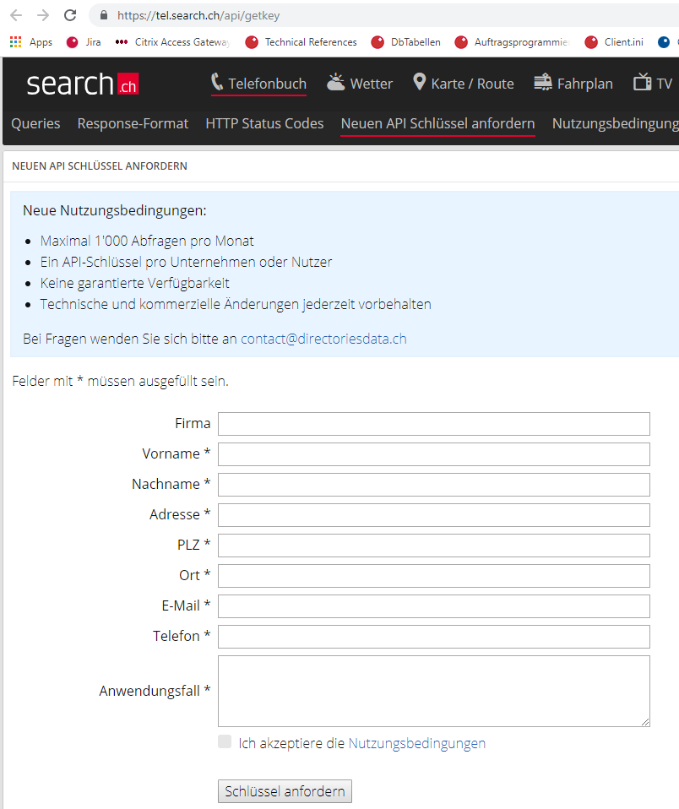Open the Response-Format tab
This screenshot has width=679, height=809.
[133, 124]
